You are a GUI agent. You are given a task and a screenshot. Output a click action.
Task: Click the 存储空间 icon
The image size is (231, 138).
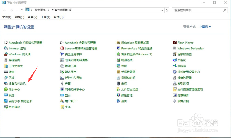6,60
